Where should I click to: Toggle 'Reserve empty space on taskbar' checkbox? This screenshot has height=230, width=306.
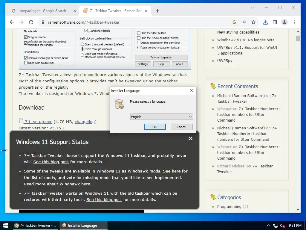(139, 48)
